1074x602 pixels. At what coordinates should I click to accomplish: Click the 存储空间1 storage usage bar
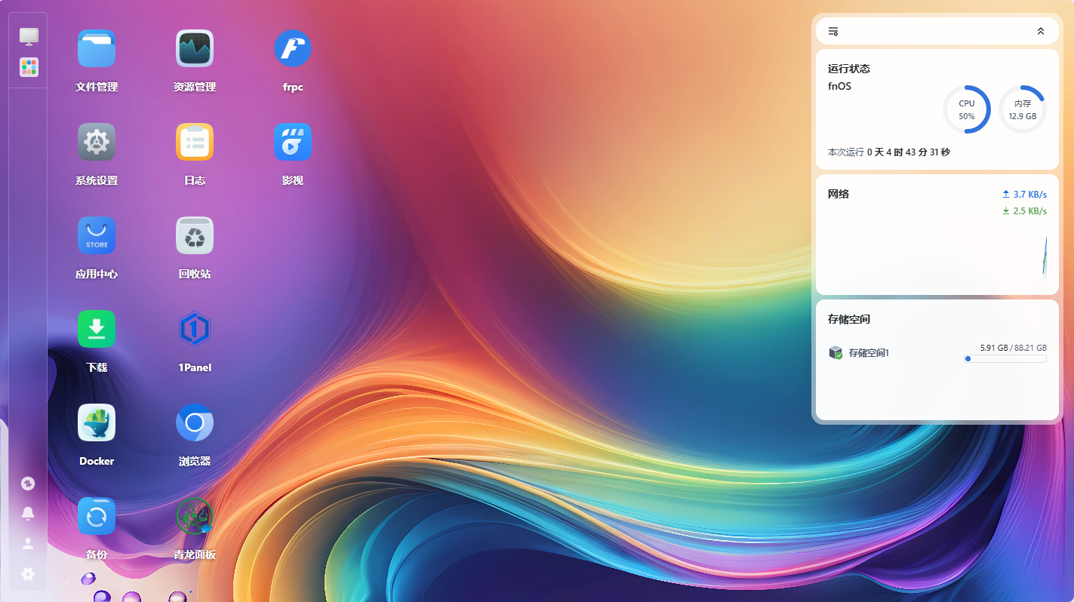click(1005, 359)
